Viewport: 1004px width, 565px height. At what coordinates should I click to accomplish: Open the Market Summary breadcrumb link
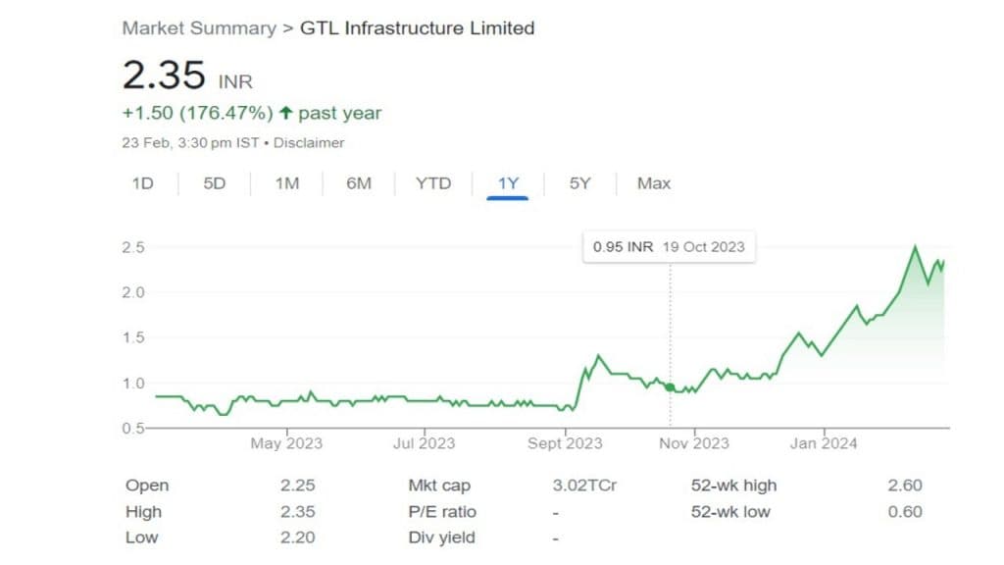199,27
